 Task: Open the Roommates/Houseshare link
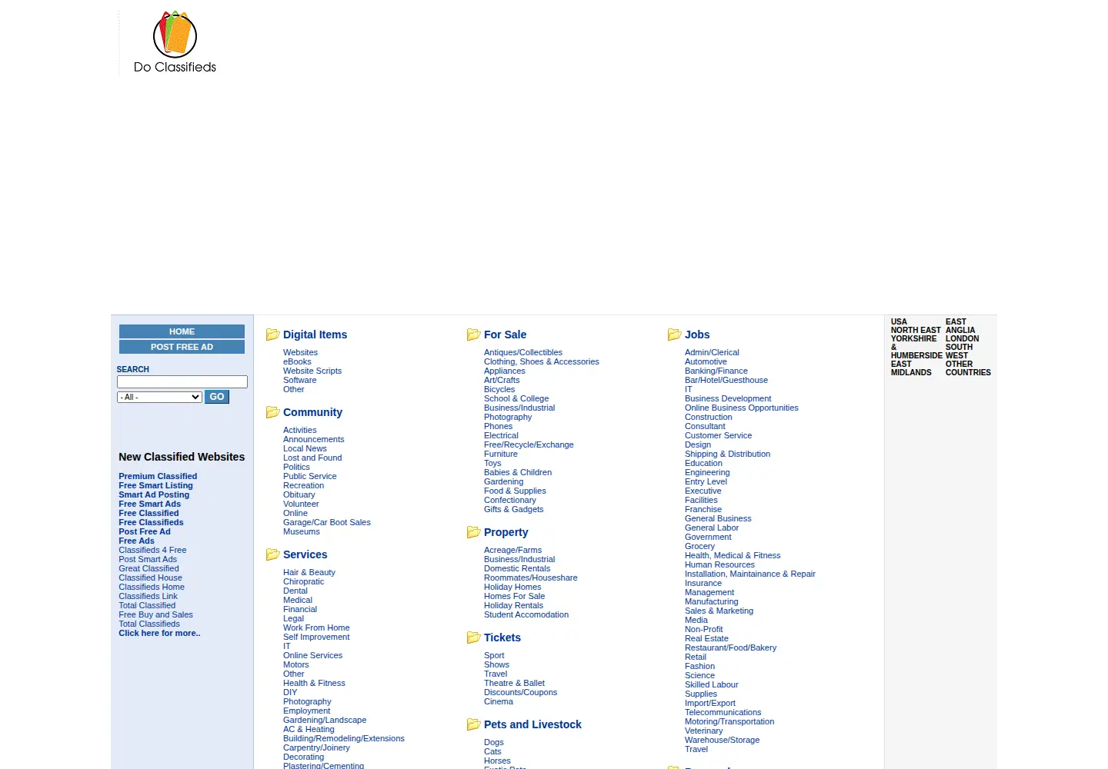click(530, 578)
